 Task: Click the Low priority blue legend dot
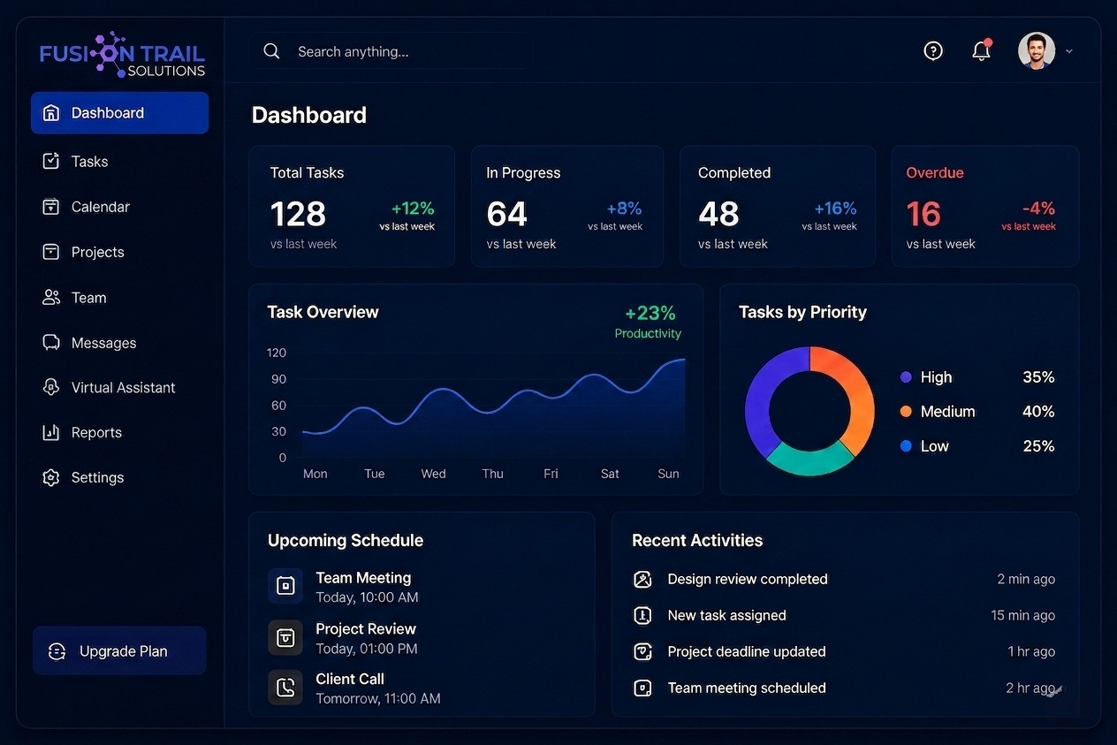(x=906, y=446)
